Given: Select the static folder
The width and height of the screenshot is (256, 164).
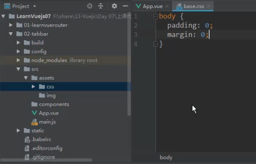Looking at the screenshot, I should point(38,130).
